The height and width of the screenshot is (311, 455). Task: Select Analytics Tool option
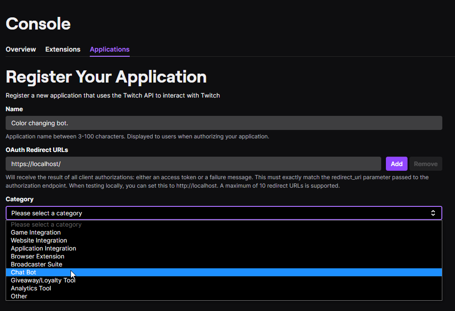tap(224, 288)
